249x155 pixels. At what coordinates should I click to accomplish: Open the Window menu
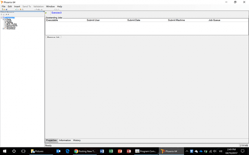(x=50, y=6)
